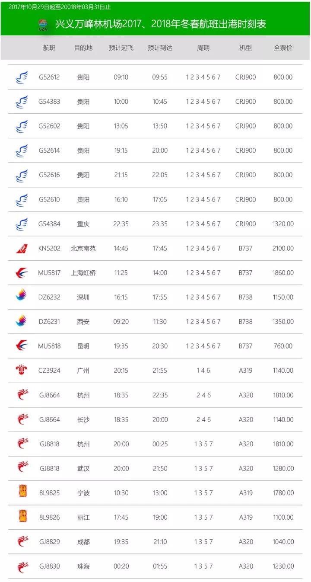
Task: Click China Southern logo beside CZ3924
Action: [x=22, y=371]
